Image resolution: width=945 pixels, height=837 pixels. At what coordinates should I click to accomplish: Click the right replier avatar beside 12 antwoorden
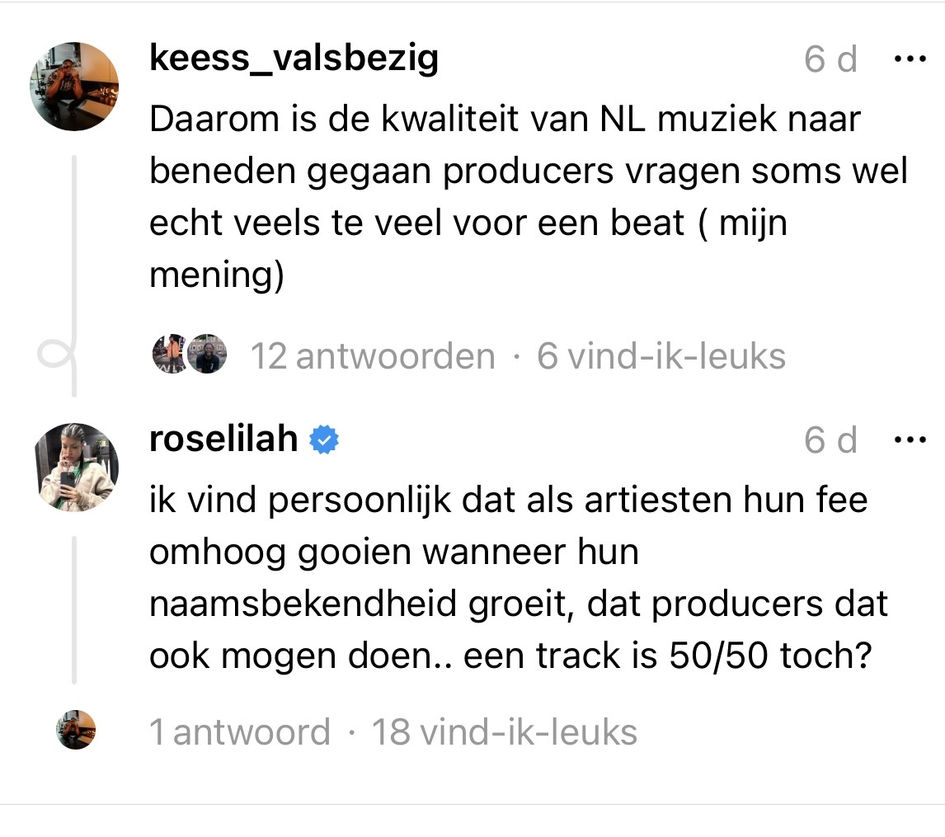coord(206,355)
